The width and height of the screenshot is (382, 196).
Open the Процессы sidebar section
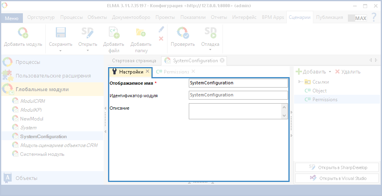(52, 62)
